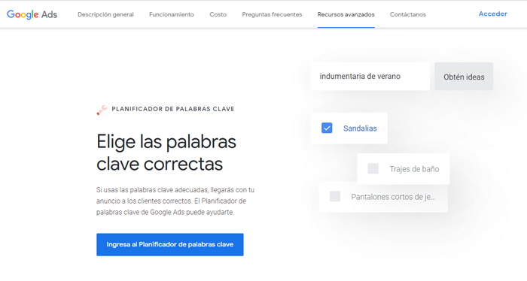Click the Acceder sign-in link
This screenshot has height=281, width=527.
(x=492, y=14)
